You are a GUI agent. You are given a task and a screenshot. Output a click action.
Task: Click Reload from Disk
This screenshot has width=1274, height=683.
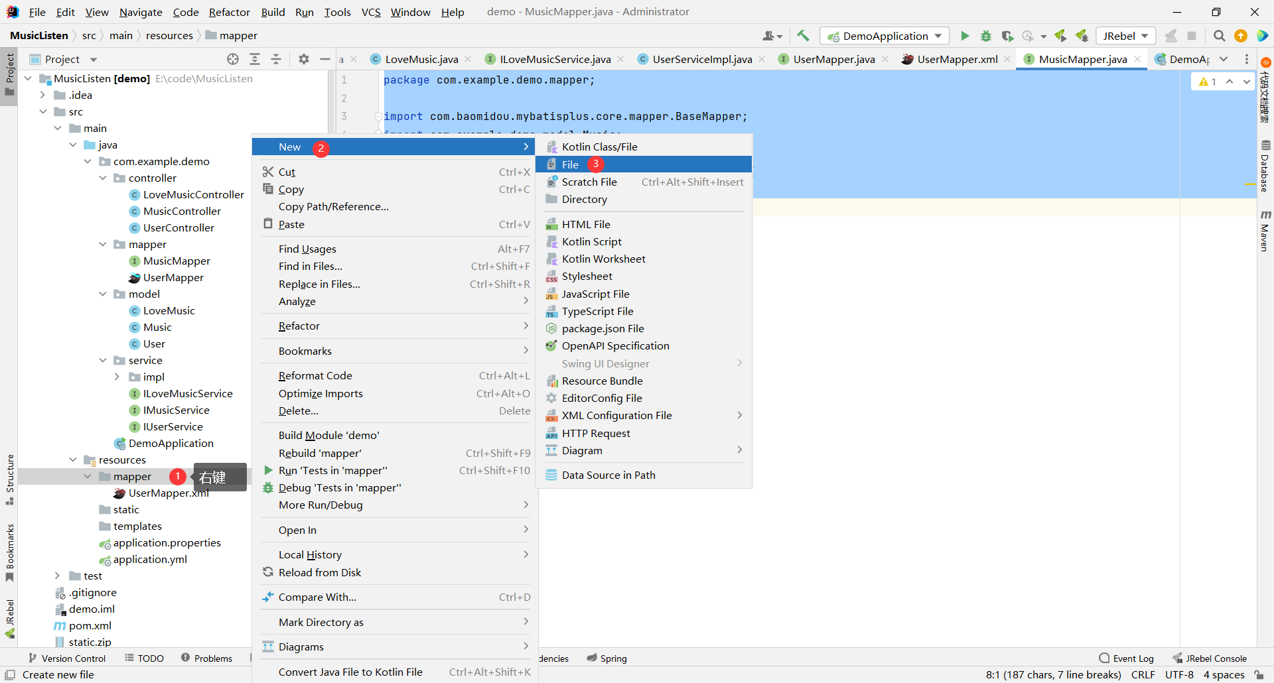coord(393,572)
